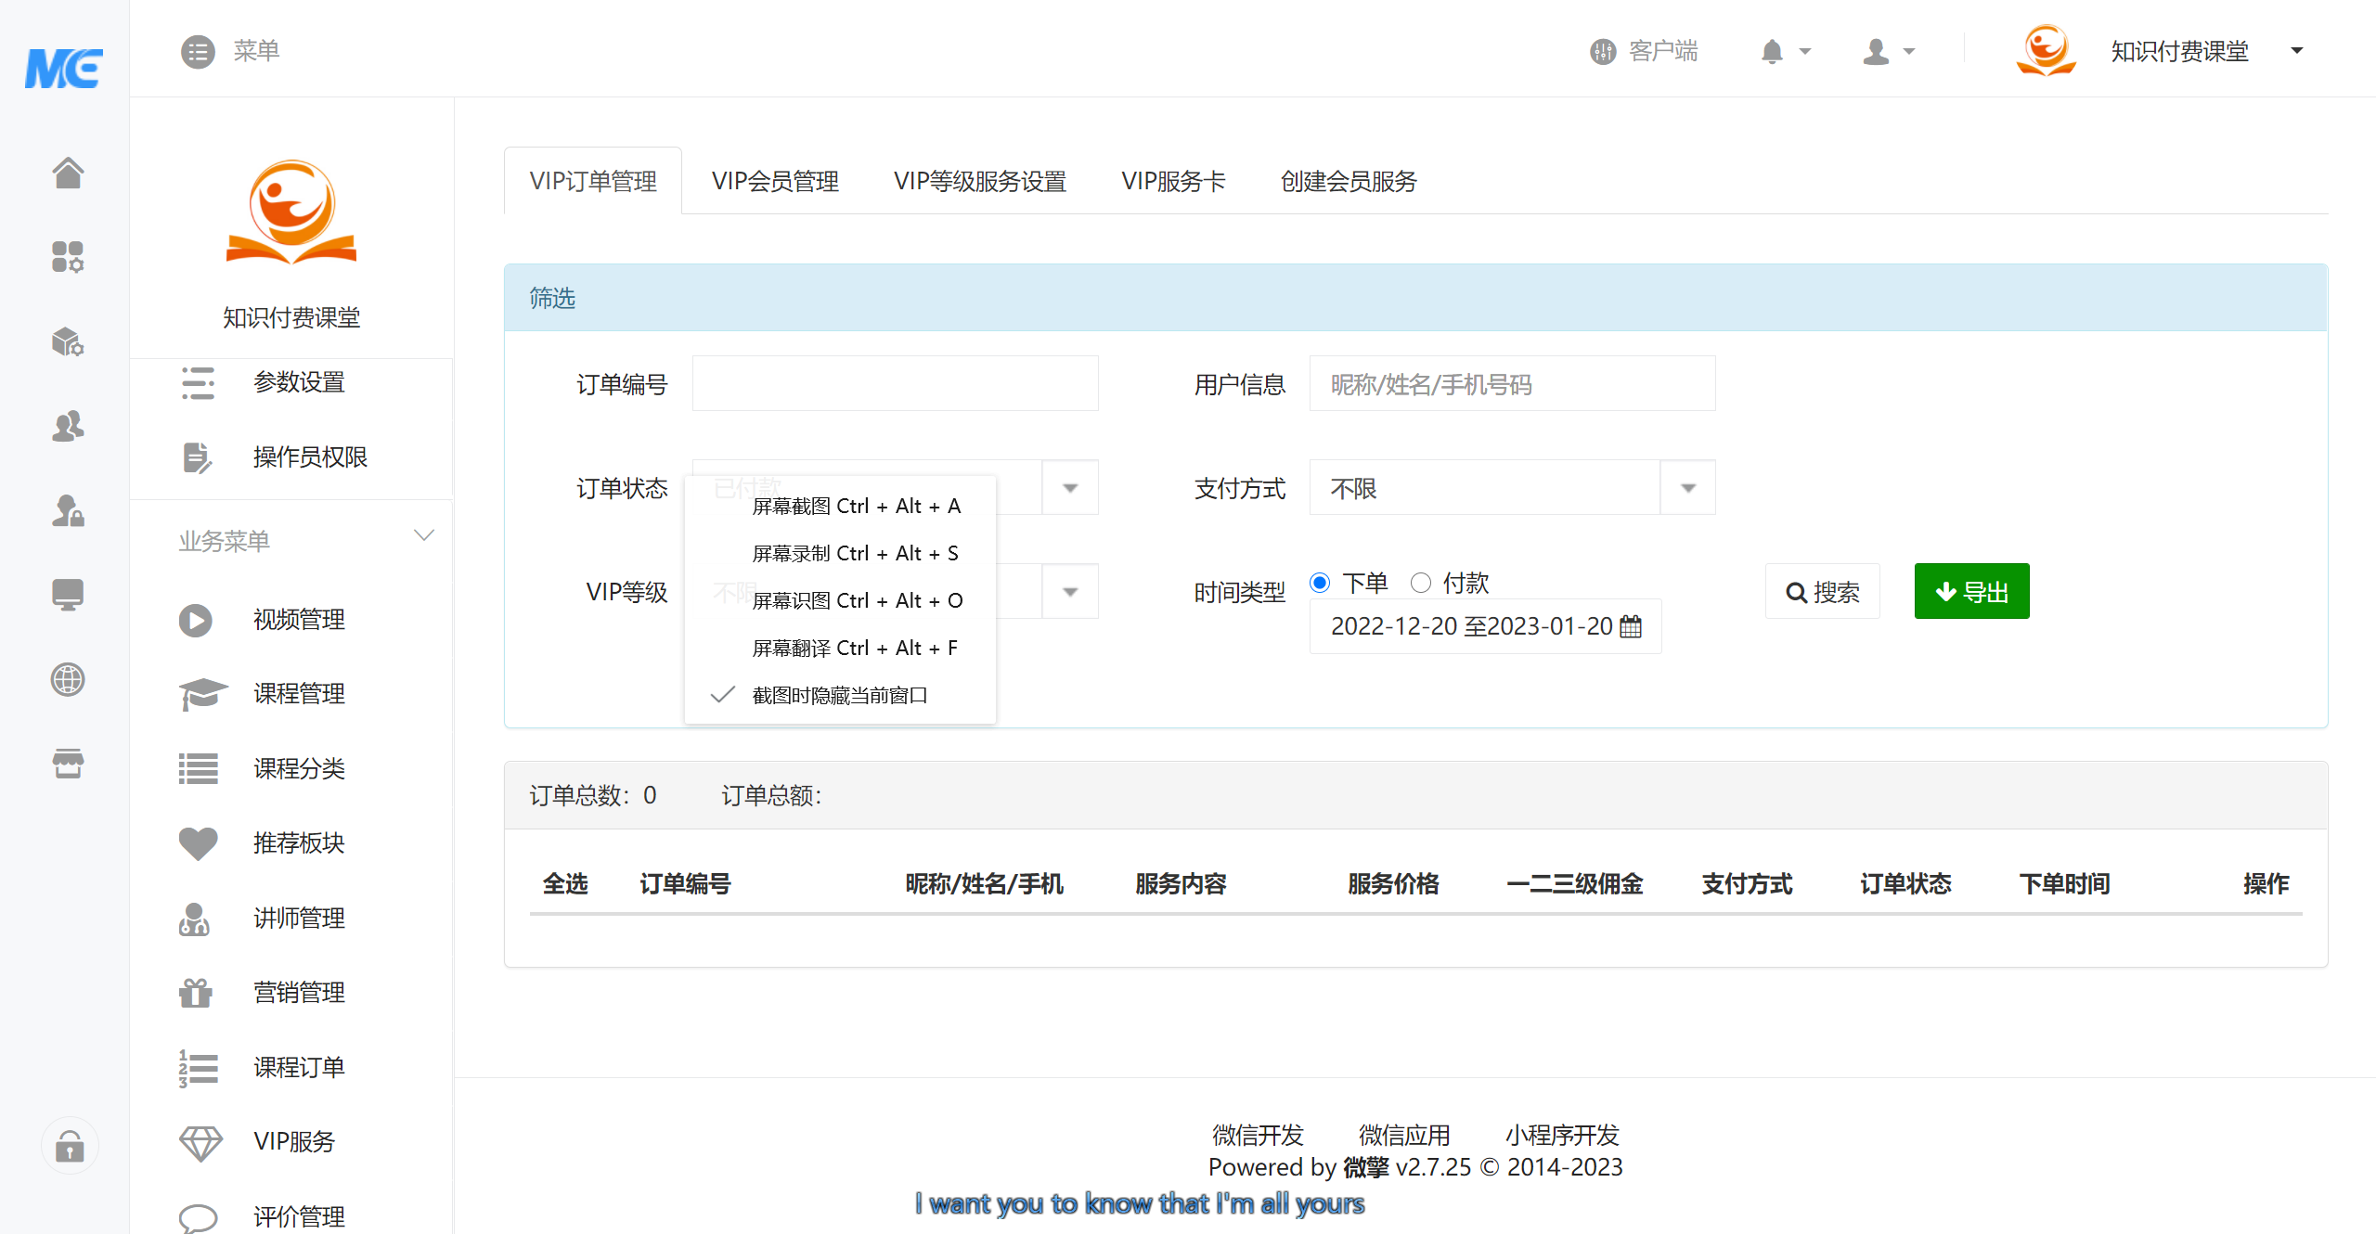
Task: Click the home icon in left sidebar
Action: pyautogui.click(x=68, y=173)
